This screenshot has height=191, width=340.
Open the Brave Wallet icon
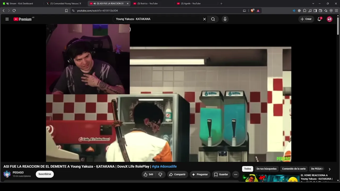(x=320, y=11)
